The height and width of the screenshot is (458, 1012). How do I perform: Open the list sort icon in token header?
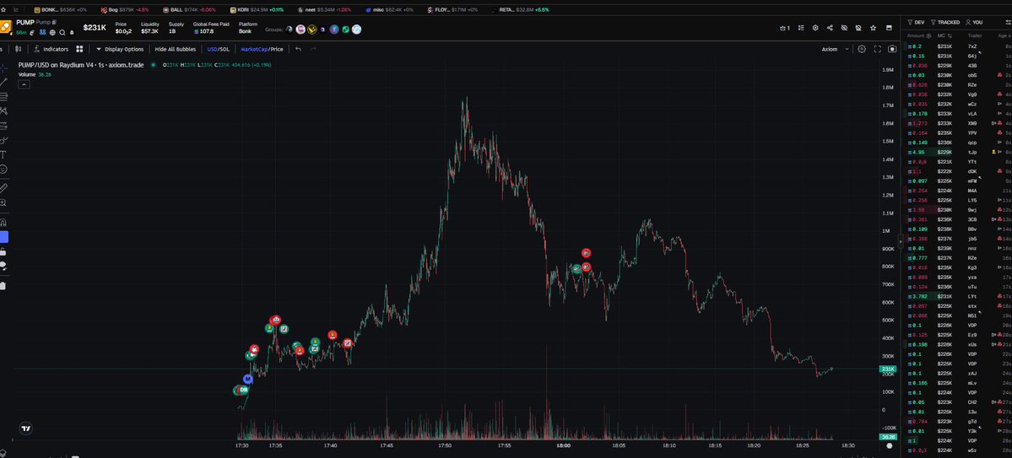[801, 28]
